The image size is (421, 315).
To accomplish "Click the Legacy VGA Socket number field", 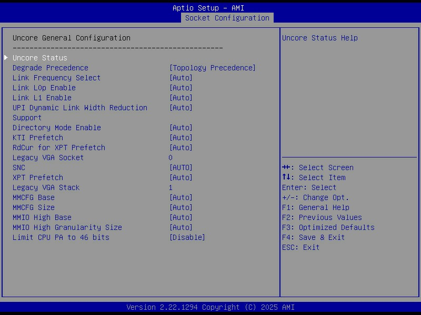I will [x=171, y=157].
